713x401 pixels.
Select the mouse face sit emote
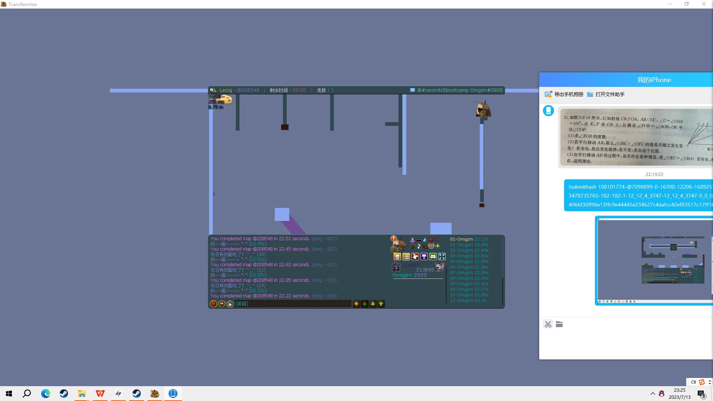tap(431, 246)
